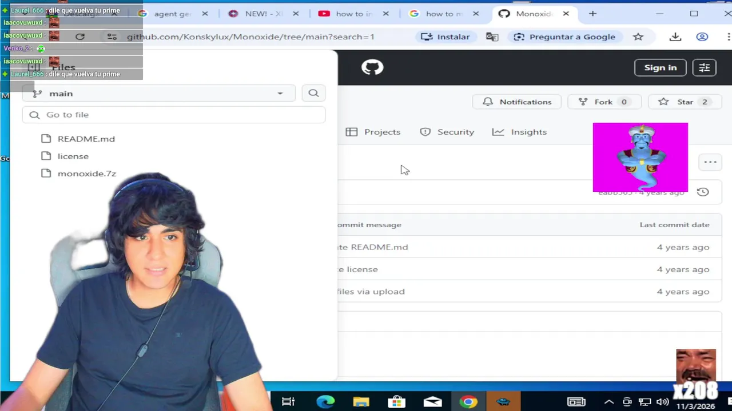Click the Sign in button
The width and height of the screenshot is (732, 411).
pyautogui.click(x=661, y=67)
